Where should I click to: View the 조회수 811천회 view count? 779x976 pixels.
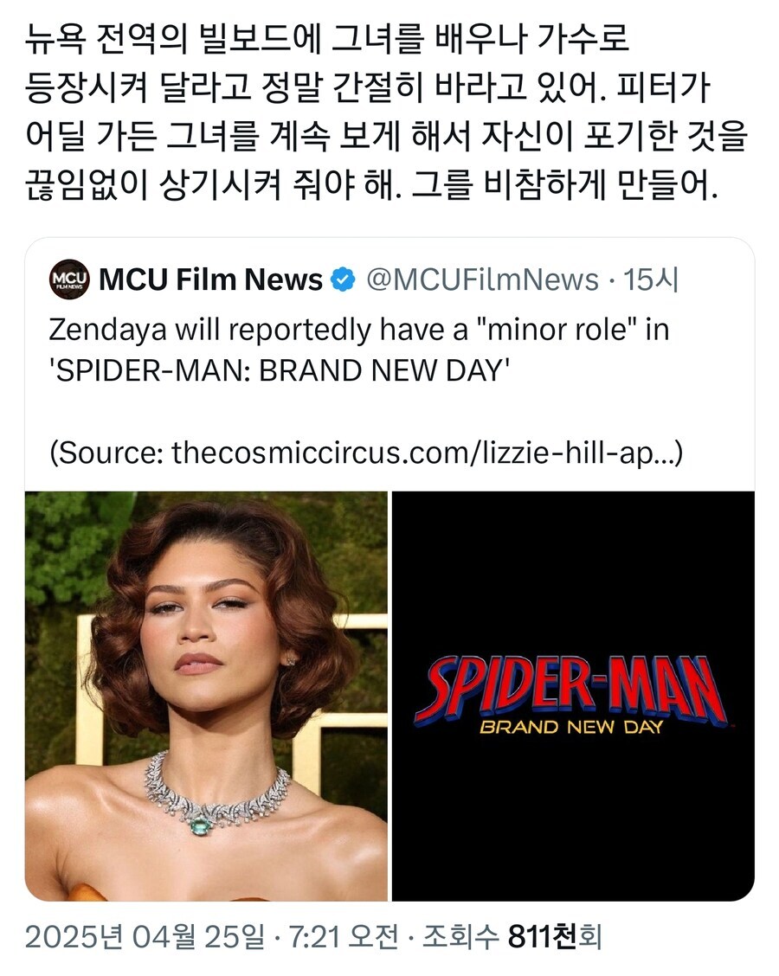click(x=511, y=937)
